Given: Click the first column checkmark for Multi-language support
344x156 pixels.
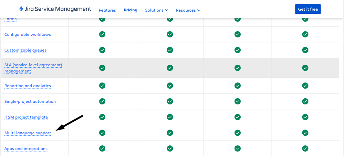Looking at the screenshot, I should (x=102, y=133).
